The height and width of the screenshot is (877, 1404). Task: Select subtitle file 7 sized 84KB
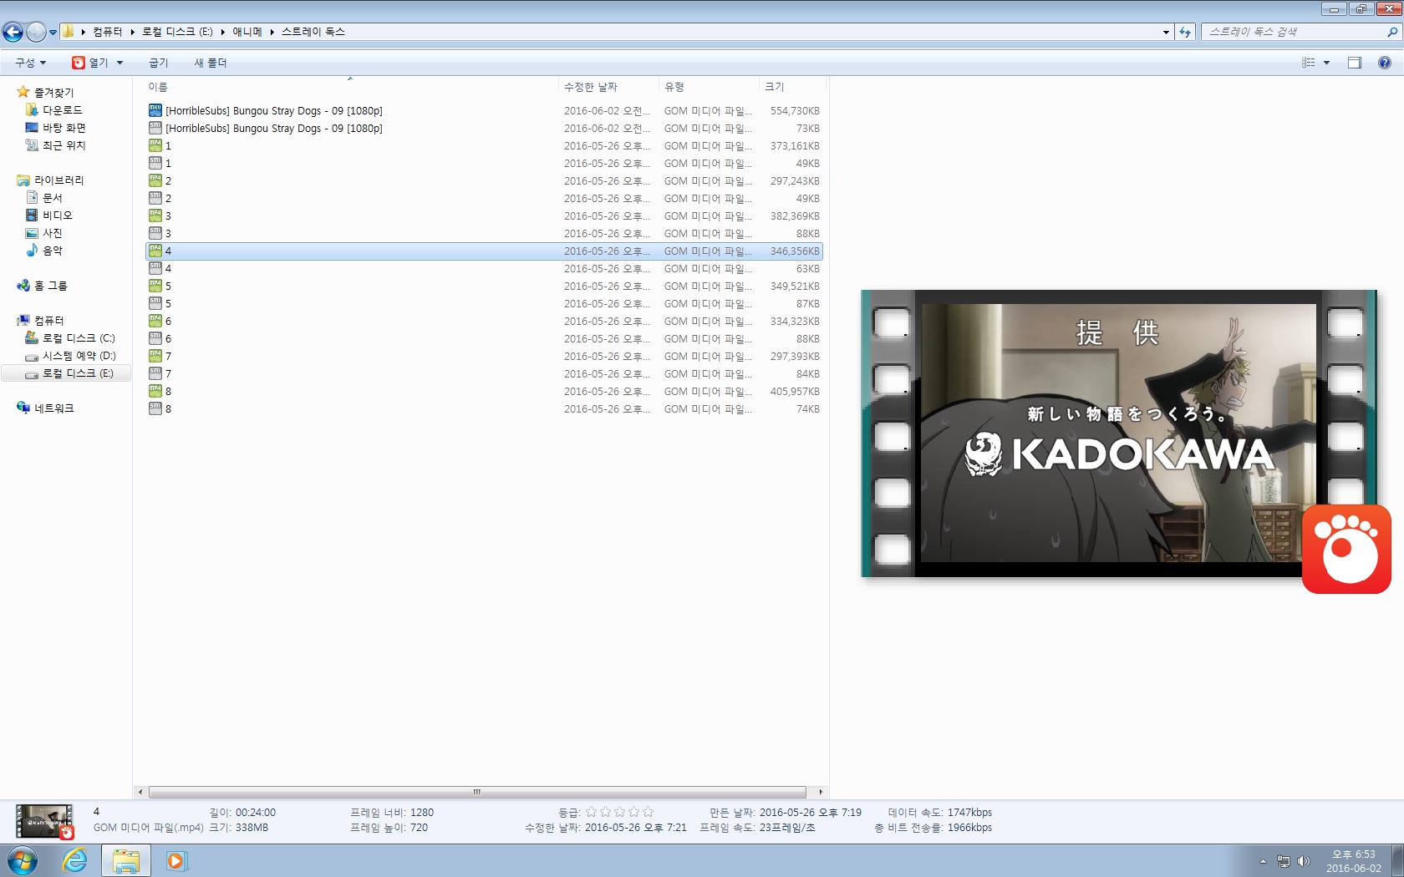485,373
